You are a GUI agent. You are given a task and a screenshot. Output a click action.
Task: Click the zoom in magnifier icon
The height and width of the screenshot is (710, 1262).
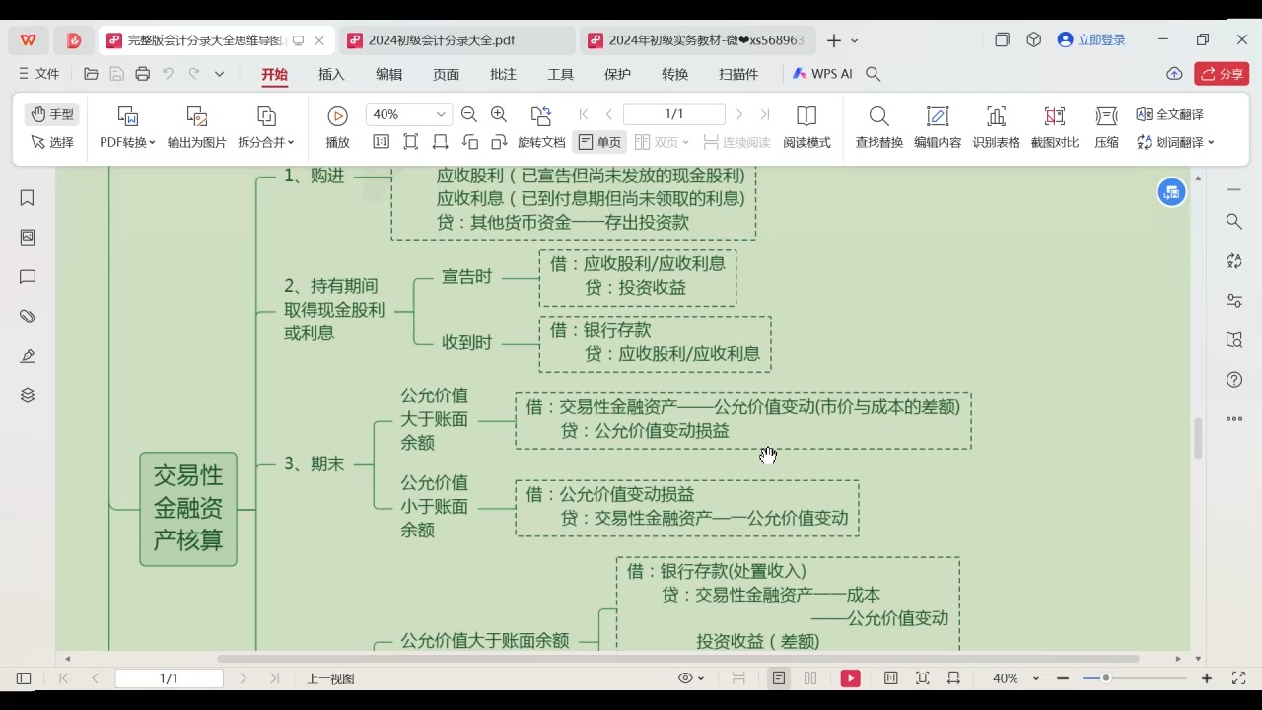499,114
